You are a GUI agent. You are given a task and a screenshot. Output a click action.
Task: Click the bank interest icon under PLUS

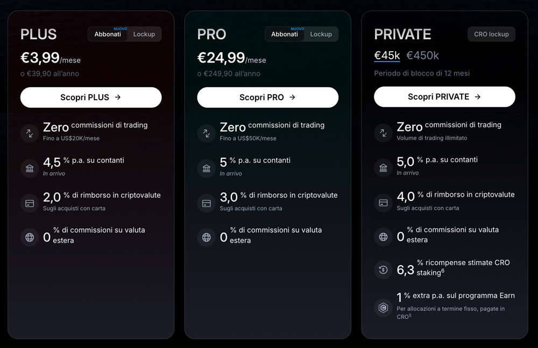pyautogui.click(x=29, y=168)
